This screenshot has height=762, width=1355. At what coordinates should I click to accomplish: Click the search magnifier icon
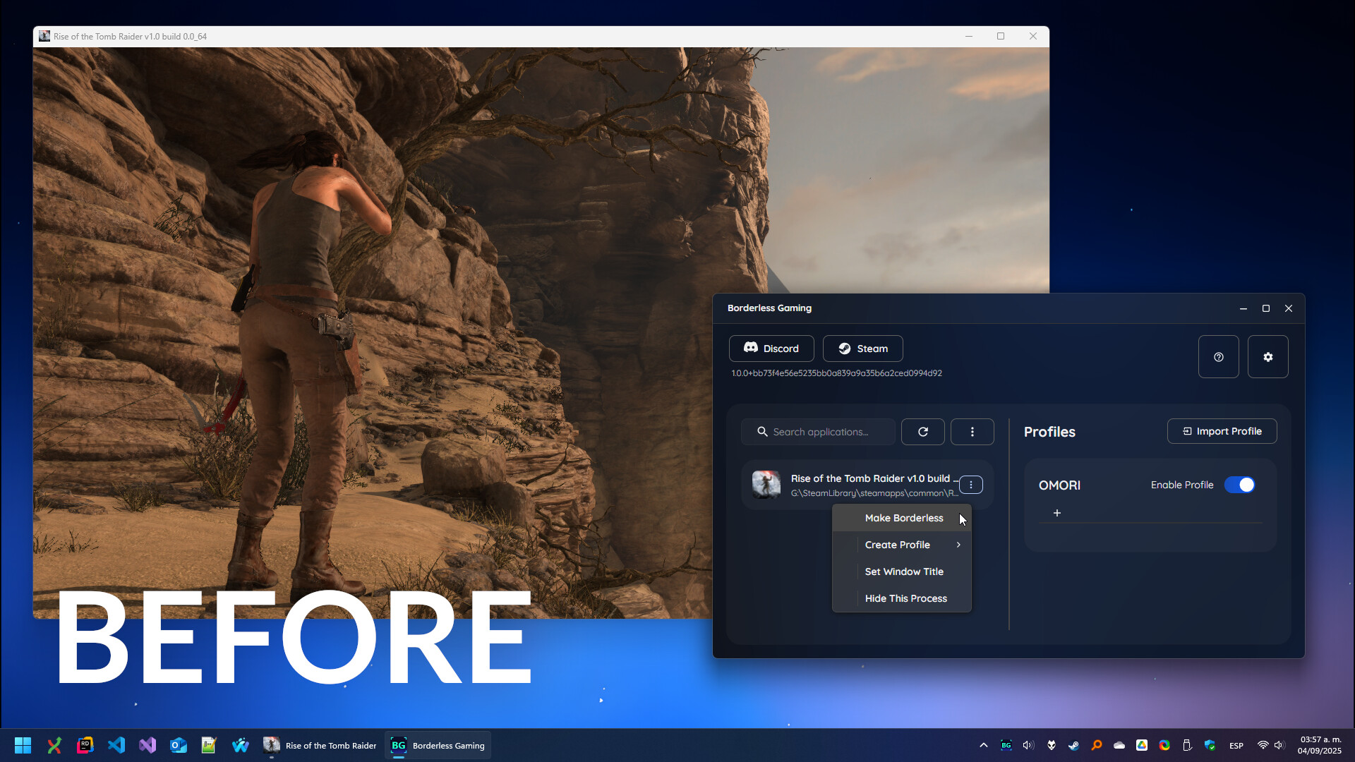[x=762, y=431]
